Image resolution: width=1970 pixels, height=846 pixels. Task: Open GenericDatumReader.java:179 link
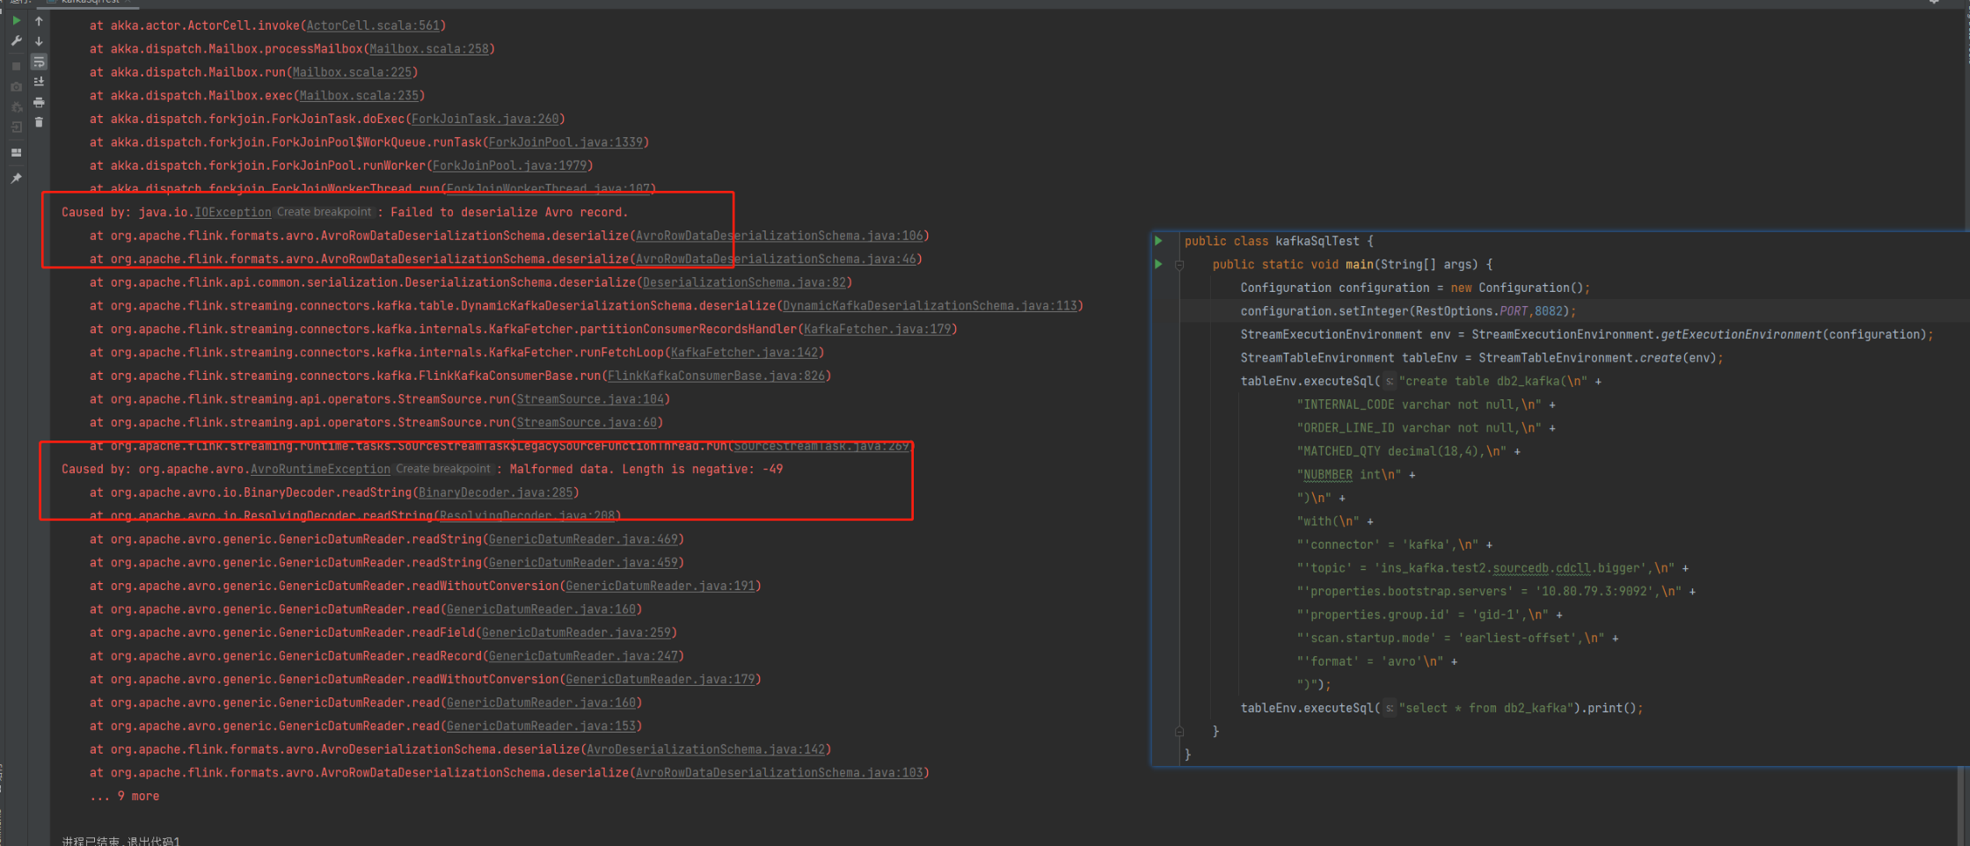pyautogui.click(x=660, y=679)
